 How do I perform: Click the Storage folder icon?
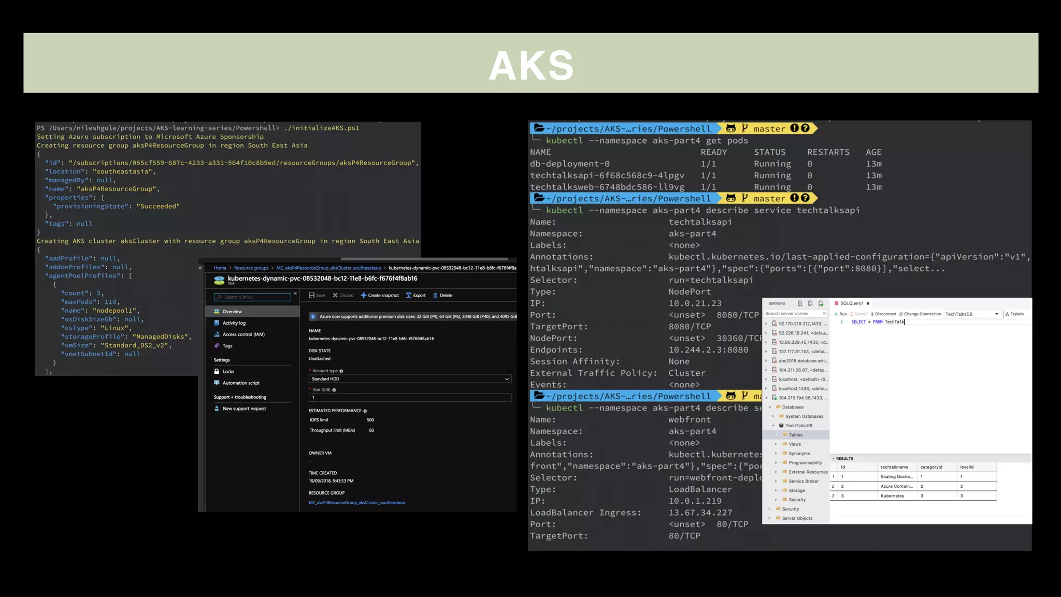pos(785,490)
